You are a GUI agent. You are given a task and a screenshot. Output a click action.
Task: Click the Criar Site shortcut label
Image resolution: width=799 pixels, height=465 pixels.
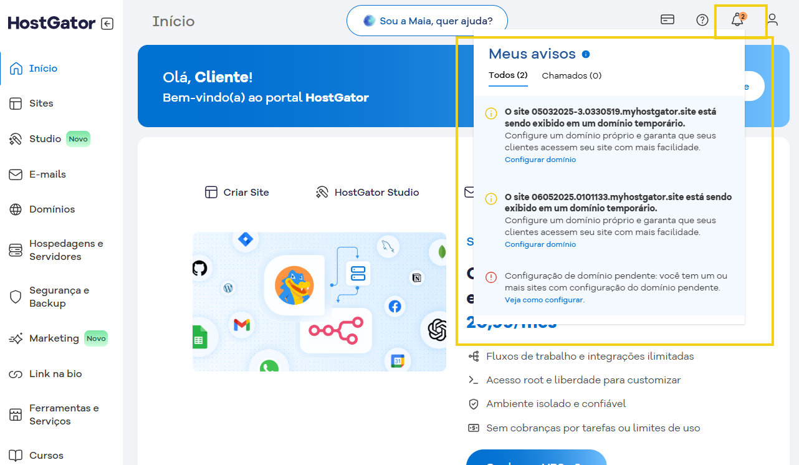point(246,193)
